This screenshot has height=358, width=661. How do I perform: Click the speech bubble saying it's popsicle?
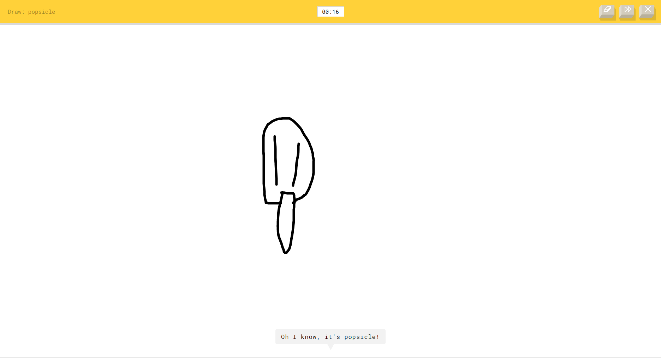pyautogui.click(x=330, y=336)
